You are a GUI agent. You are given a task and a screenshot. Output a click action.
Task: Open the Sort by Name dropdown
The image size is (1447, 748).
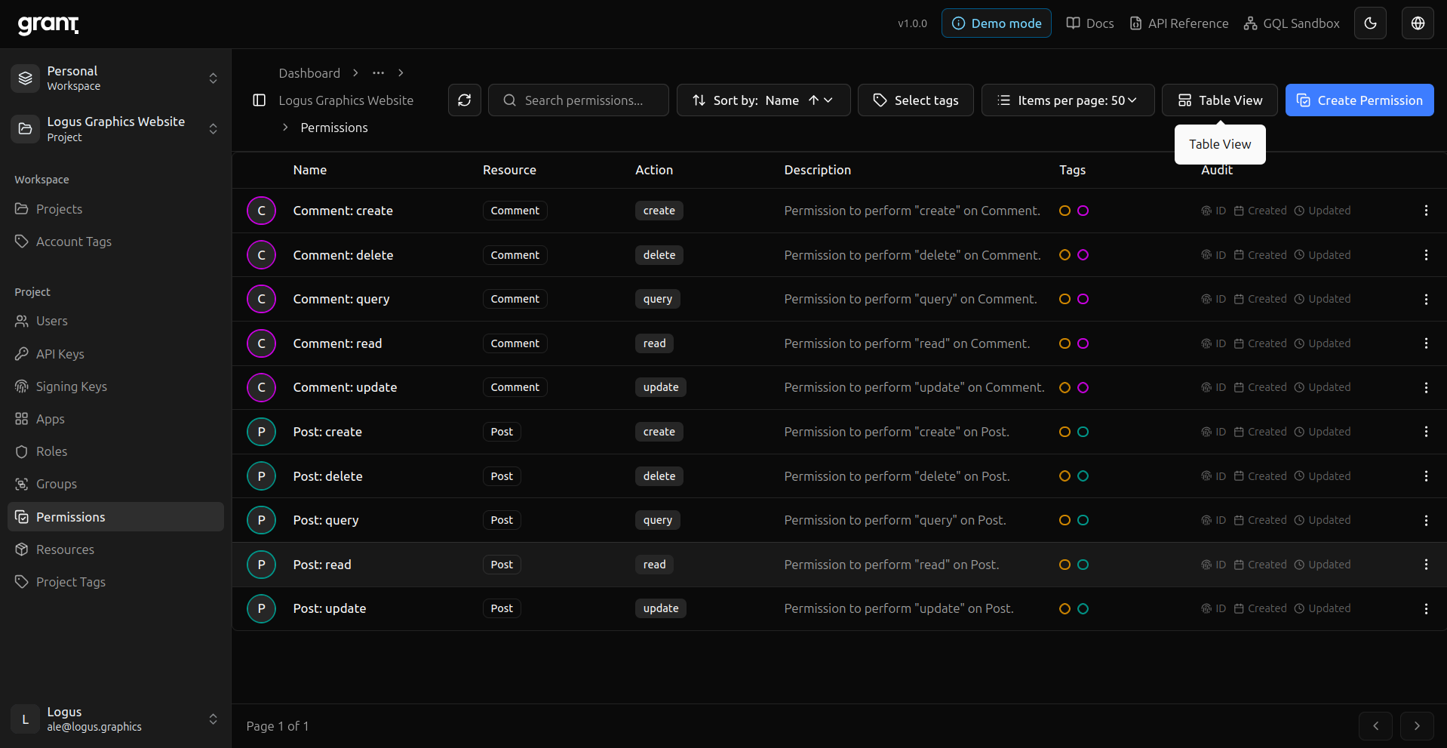[763, 100]
